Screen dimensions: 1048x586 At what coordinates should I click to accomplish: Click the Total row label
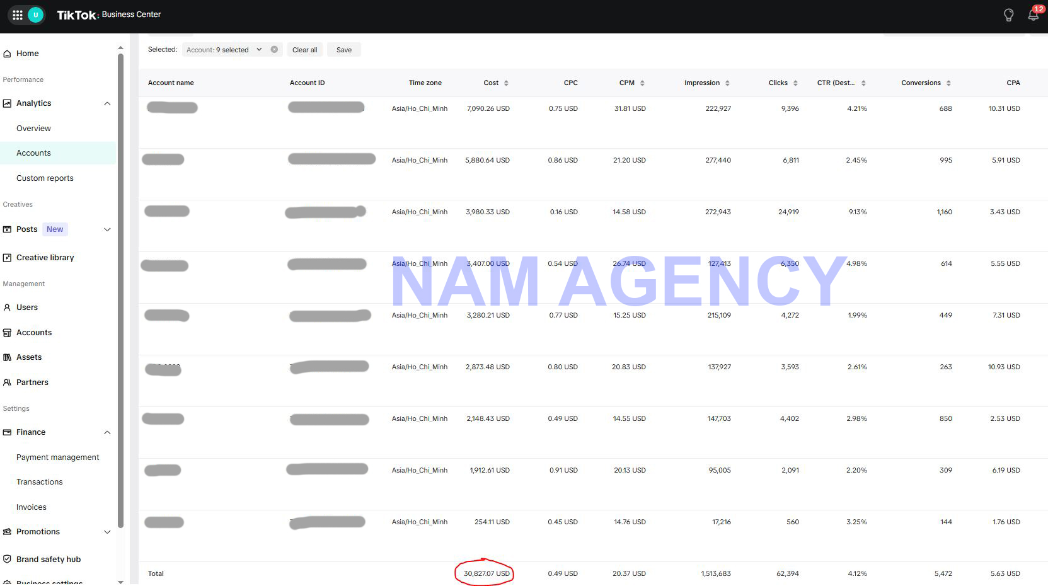156,574
